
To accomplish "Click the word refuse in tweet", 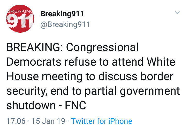I will 80,61.
